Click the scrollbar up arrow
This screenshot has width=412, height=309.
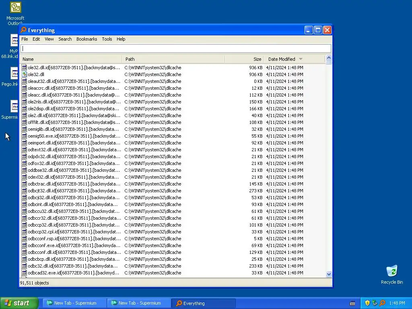329,58
